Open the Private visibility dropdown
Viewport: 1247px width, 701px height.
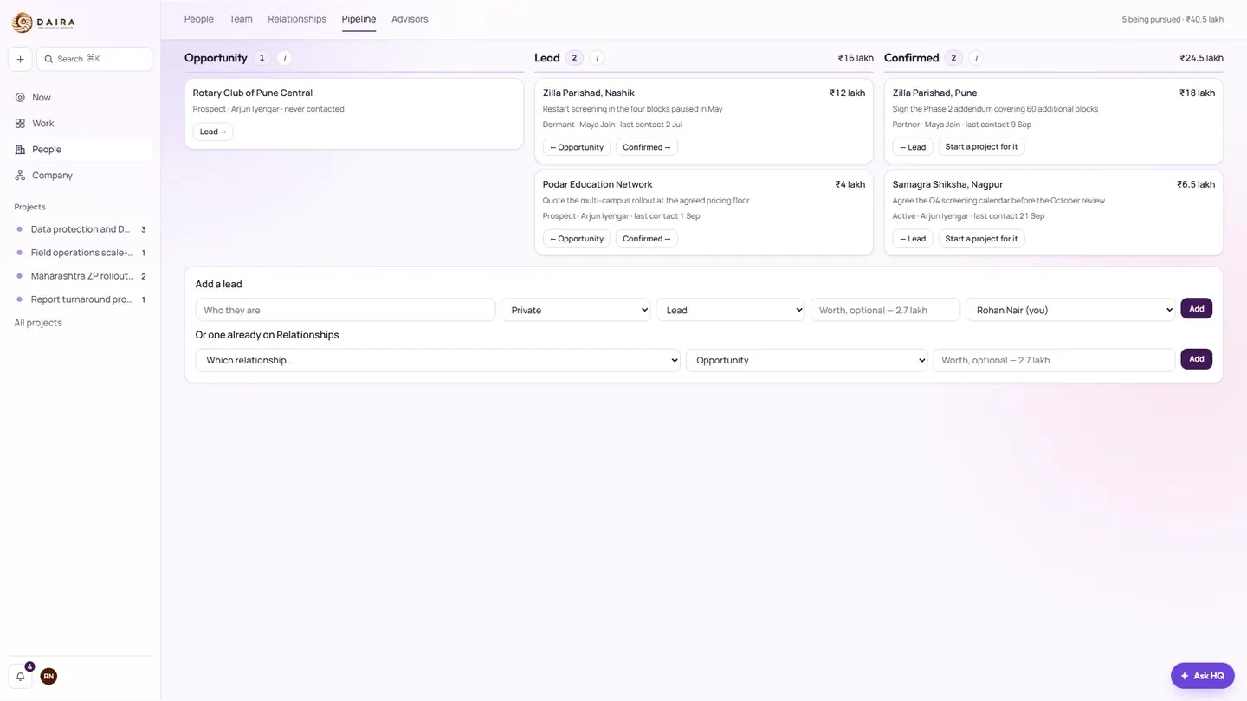(x=576, y=310)
